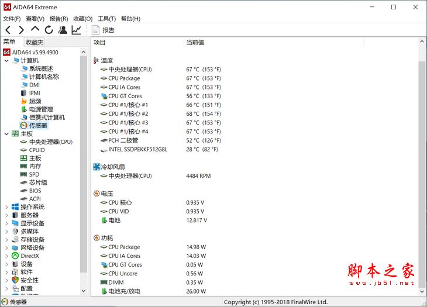Click the 报告 report document icon
427x307 pixels.
pyautogui.click(x=95, y=30)
